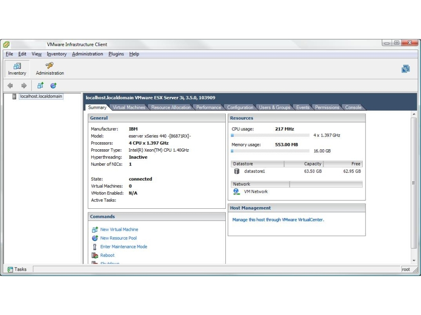
Task: Click the new virtual machine toolbar icon
Action: point(40,85)
